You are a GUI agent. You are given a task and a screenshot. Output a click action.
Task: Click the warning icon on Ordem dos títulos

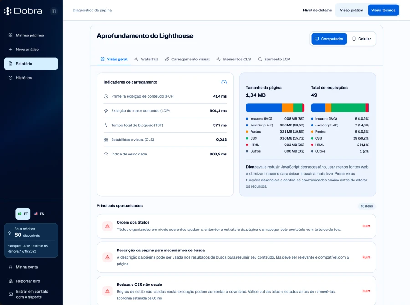[108, 226]
